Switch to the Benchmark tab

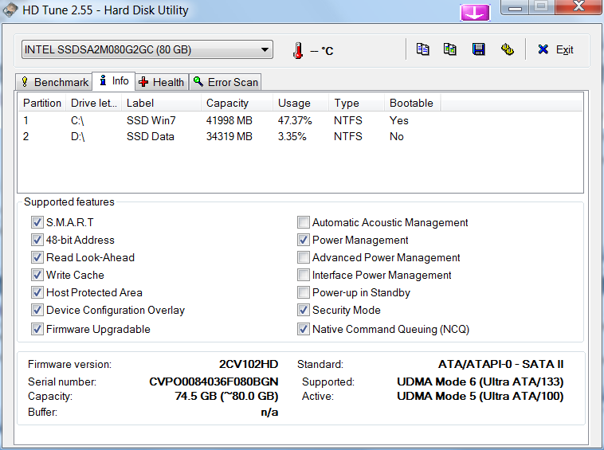tap(54, 82)
